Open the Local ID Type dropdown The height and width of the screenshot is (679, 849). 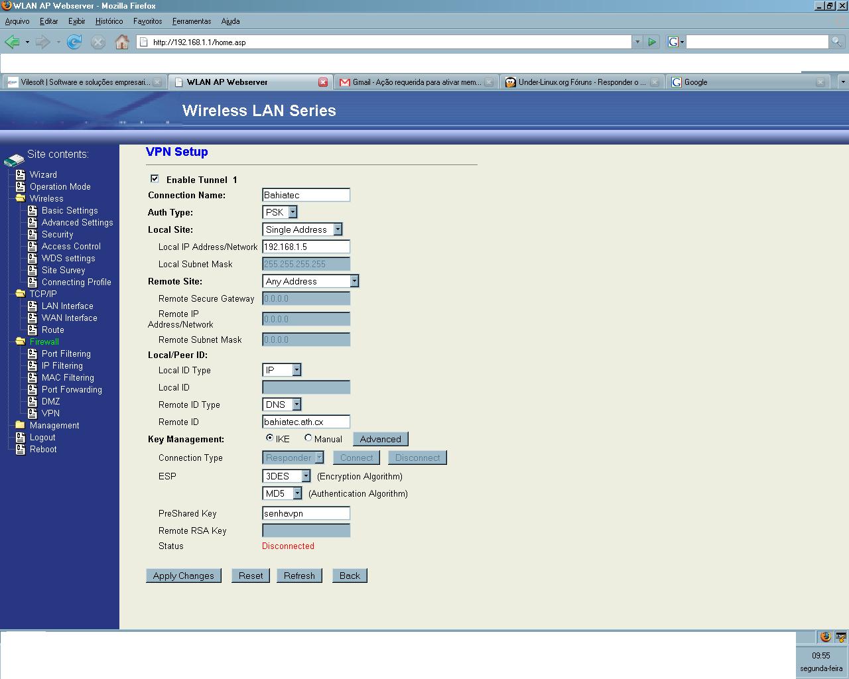(282, 370)
